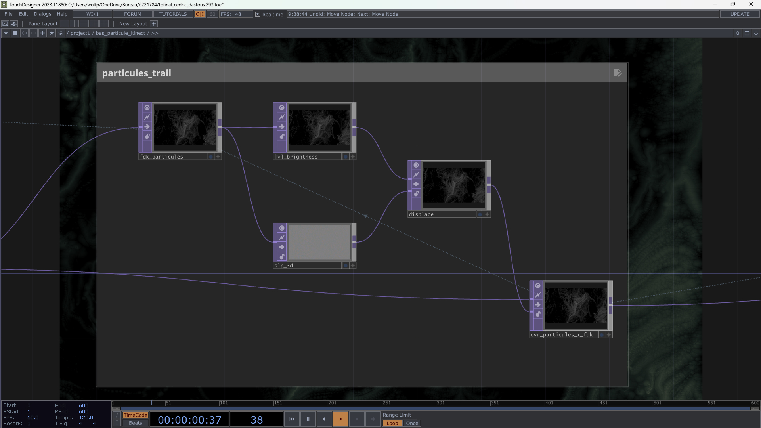Viewport: 761px width, 428px height.
Task: Toggle the O|I power button
Action: (199, 14)
